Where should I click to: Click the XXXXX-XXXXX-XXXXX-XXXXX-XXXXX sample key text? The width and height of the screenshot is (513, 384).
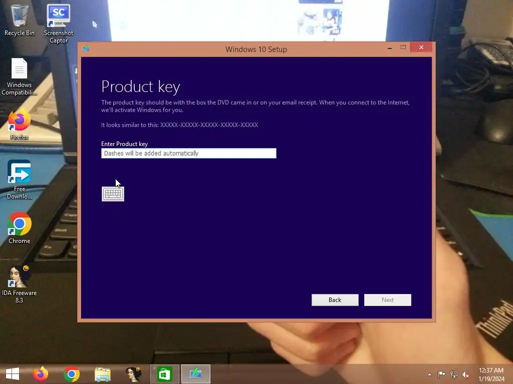[209, 125]
